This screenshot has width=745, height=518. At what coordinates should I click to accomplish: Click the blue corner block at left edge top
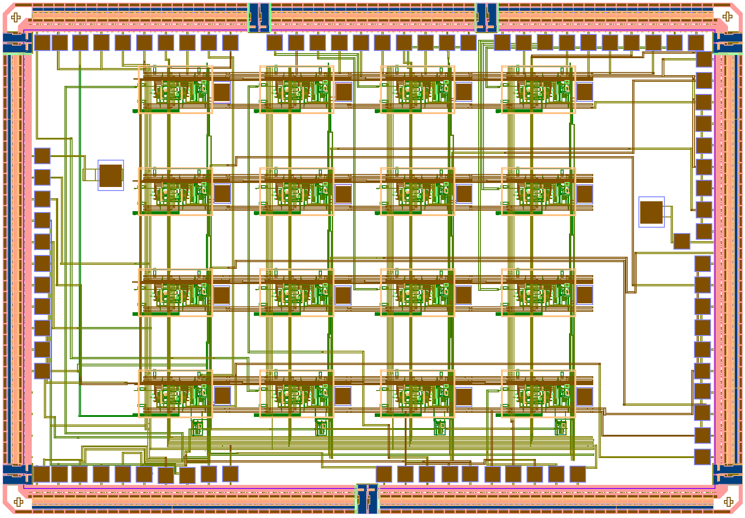click(x=17, y=43)
